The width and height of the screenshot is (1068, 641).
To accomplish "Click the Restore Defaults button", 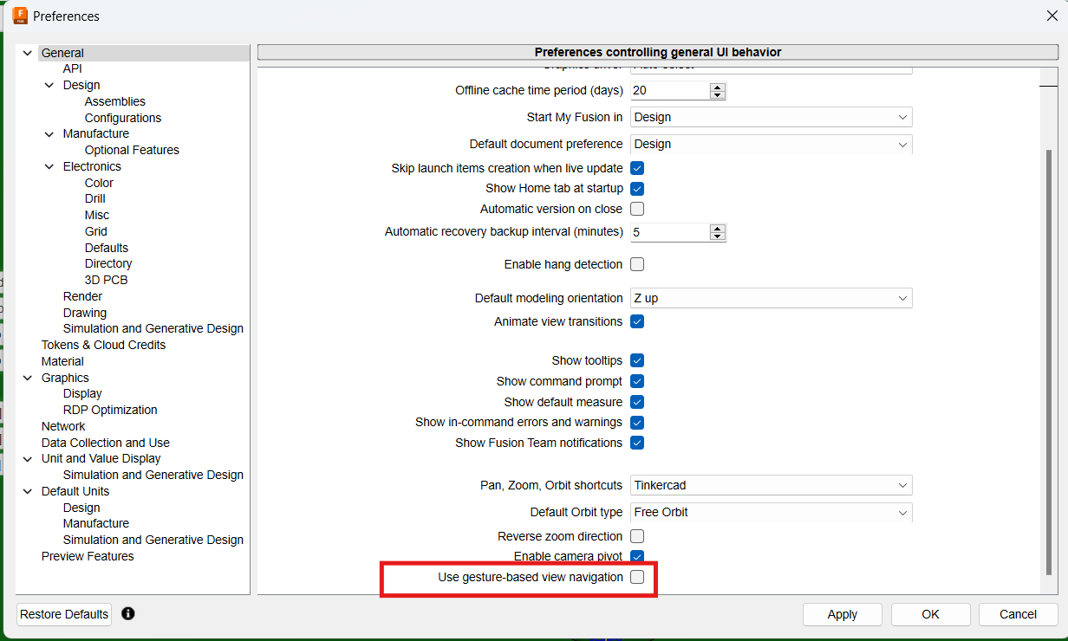I will (63, 614).
